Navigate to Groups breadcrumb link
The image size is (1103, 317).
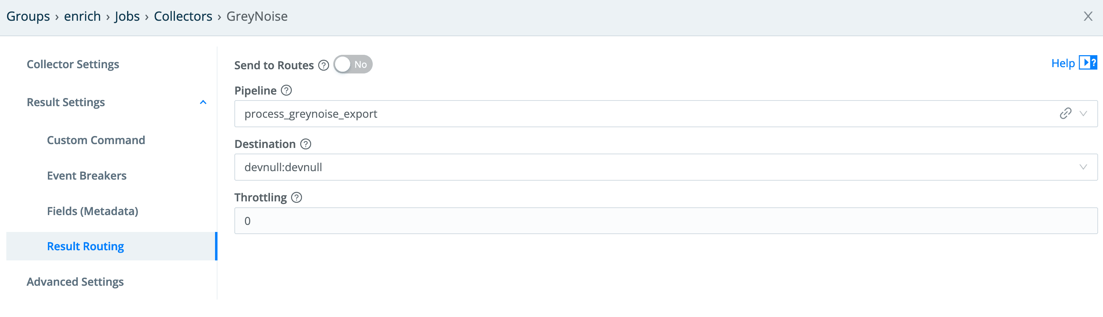28,16
